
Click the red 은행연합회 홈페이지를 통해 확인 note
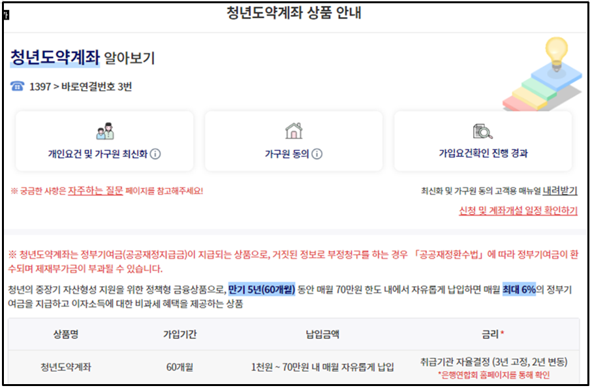[493, 375]
